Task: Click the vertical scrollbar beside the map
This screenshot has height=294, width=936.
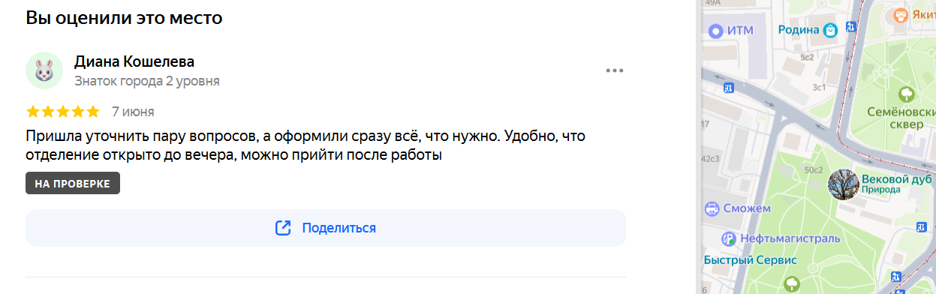Action: pos(698,147)
